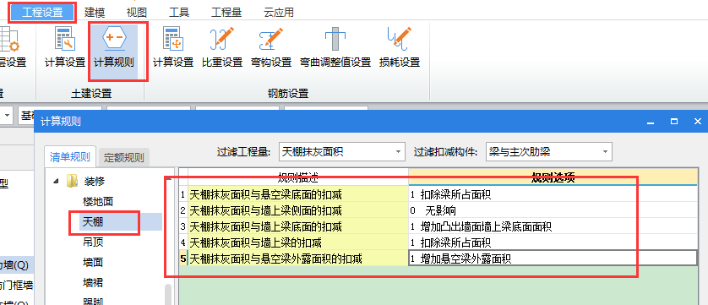
Task: Click the 规则选项 column header
Action: (553, 177)
